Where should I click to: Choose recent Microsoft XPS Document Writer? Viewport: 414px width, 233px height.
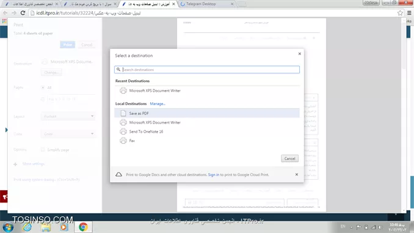(207, 91)
